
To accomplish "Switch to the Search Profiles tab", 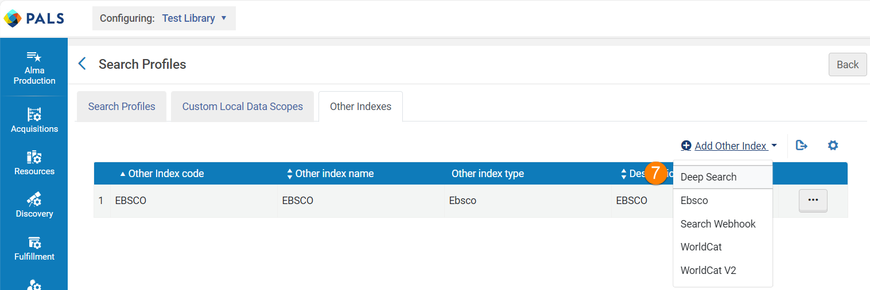I will tap(122, 107).
